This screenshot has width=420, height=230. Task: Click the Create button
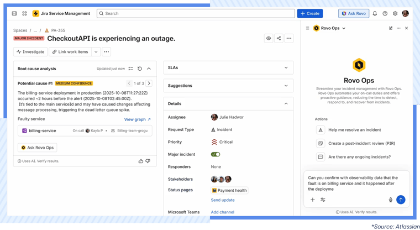point(310,13)
